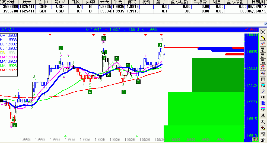Select the Fibonacci arcs tool
The width and height of the screenshot is (267, 143).
(x=263, y=68)
